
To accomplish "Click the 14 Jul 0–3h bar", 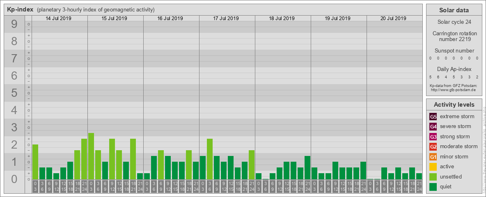I will coord(35,162).
